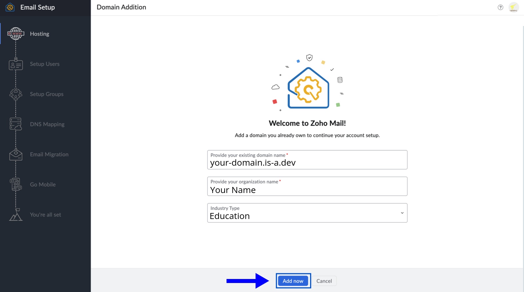Select the Setup Users ID card icon
524x292 pixels.
coord(16,64)
